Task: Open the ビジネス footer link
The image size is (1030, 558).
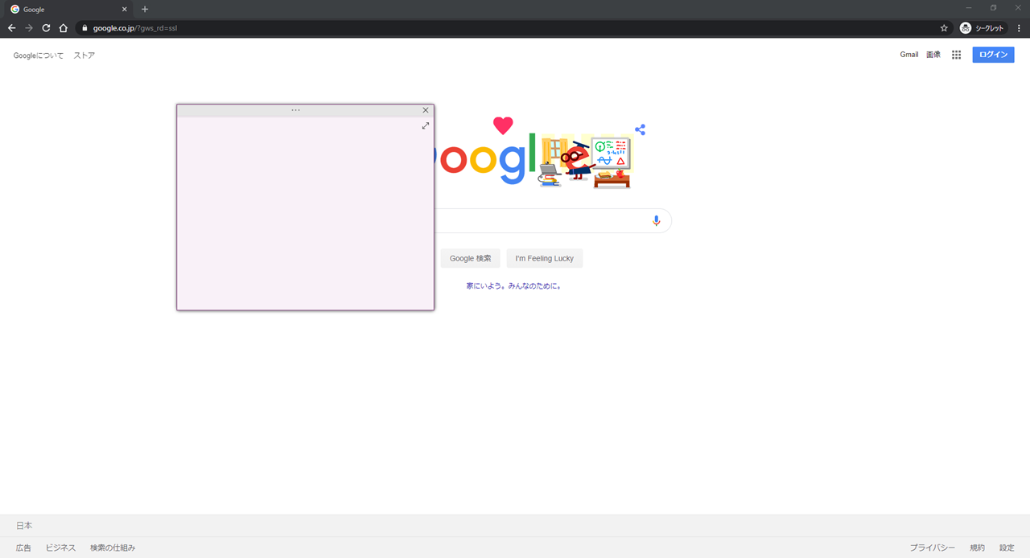Action: (61, 548)
